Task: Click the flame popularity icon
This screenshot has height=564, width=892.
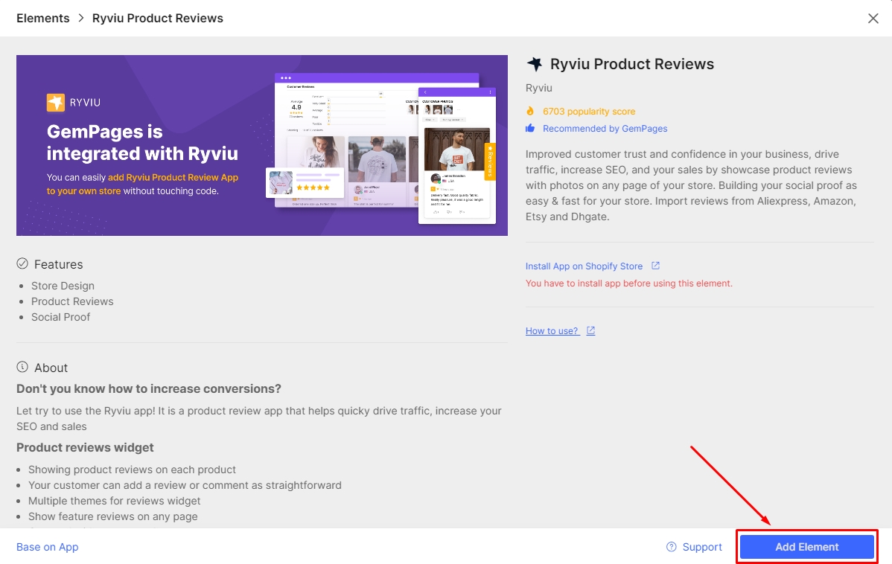Action: (530, 111)
